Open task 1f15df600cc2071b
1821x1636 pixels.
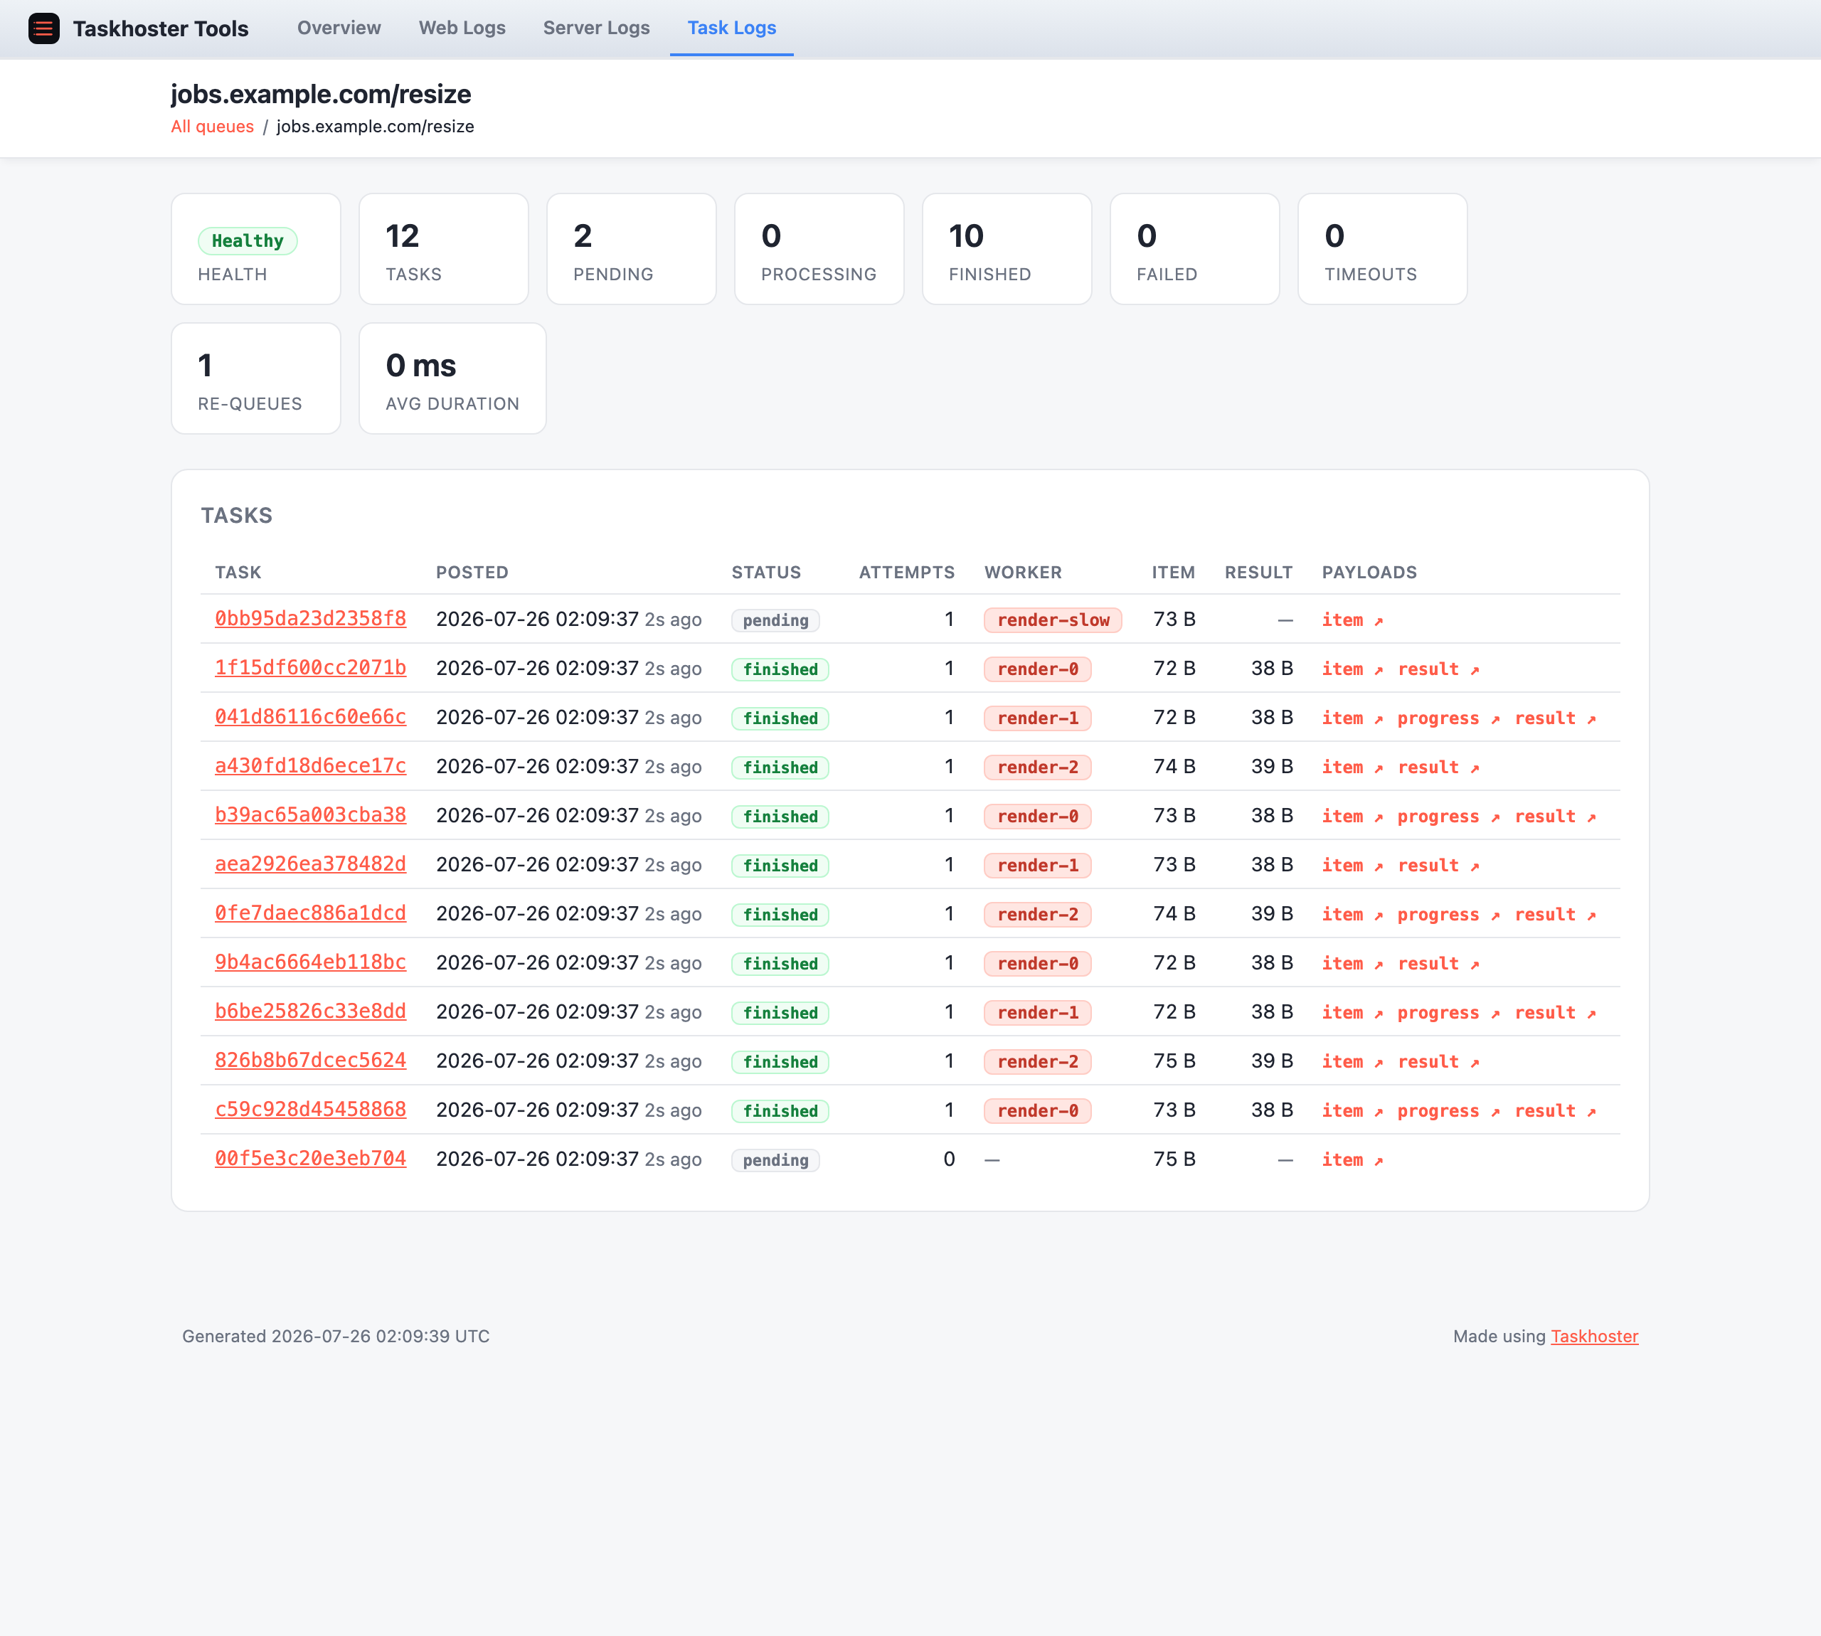[310, 668]
